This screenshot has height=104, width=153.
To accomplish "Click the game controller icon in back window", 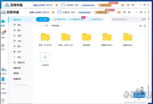I will click(x=123, y=5).
